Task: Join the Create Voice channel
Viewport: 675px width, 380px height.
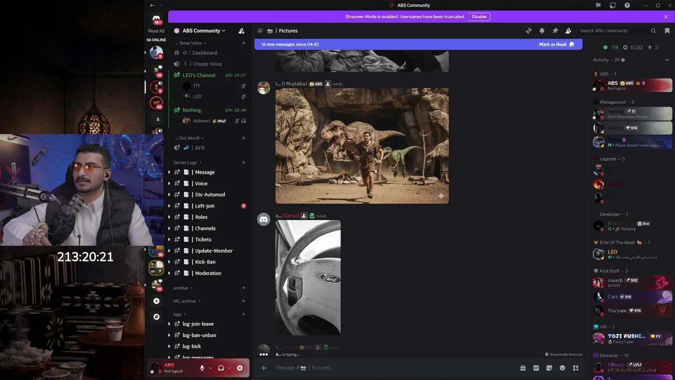Action: (x=209, y=64)
